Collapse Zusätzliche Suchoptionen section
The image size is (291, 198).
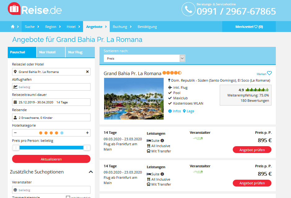[91, 172]
